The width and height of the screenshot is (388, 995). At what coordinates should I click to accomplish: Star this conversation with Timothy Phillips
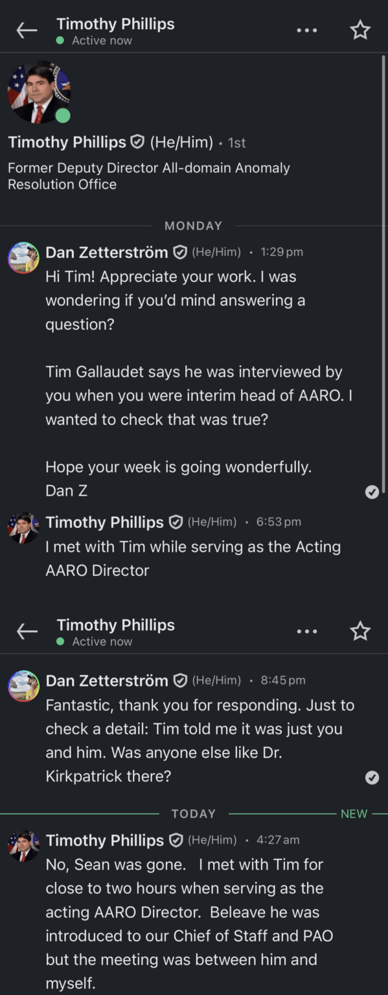coord(360,30)
